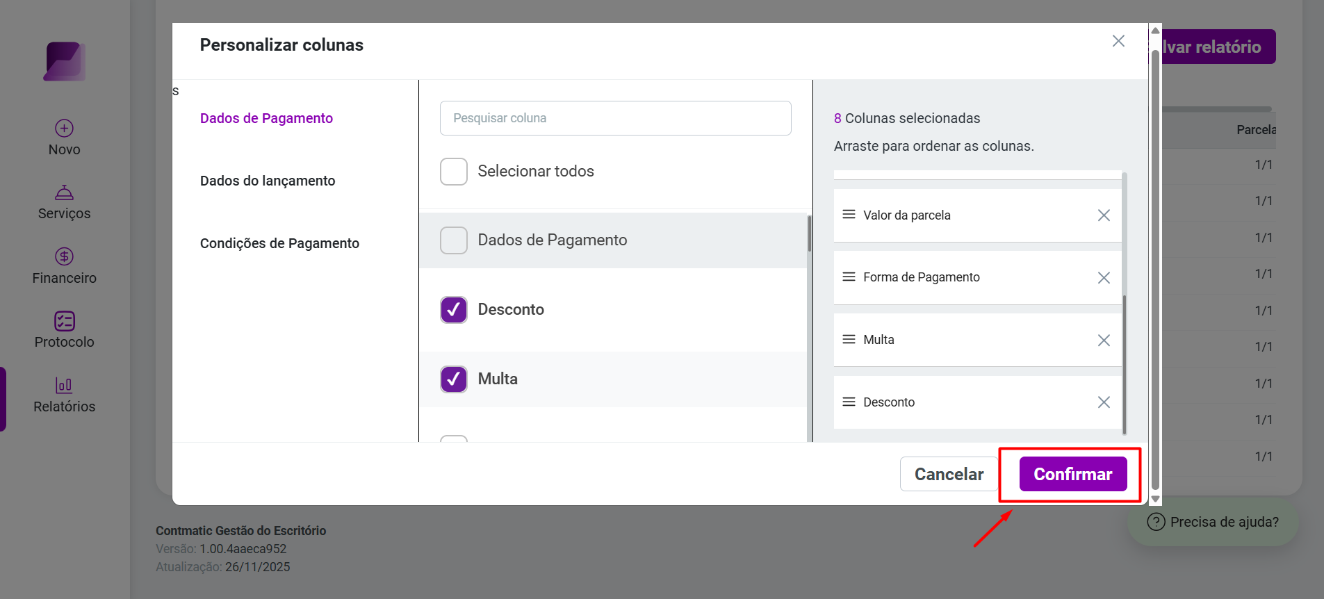Uncheck the Multa checkbox

[454, 379]
